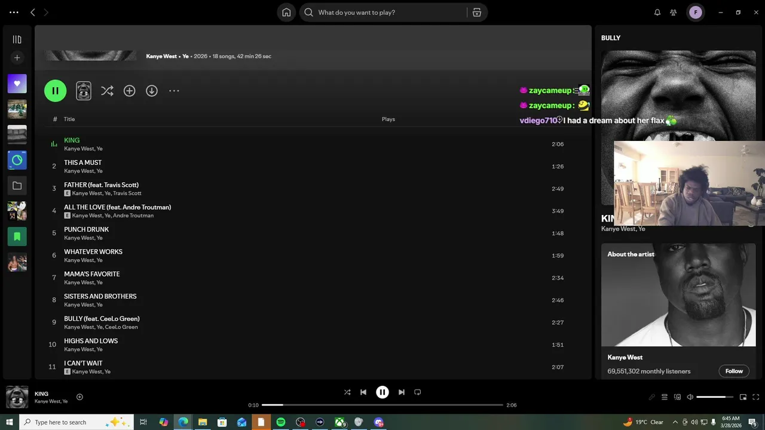This screenshot has width=765, height=430.
Task: Save the album to Your Library
Action: click(129, 91)
